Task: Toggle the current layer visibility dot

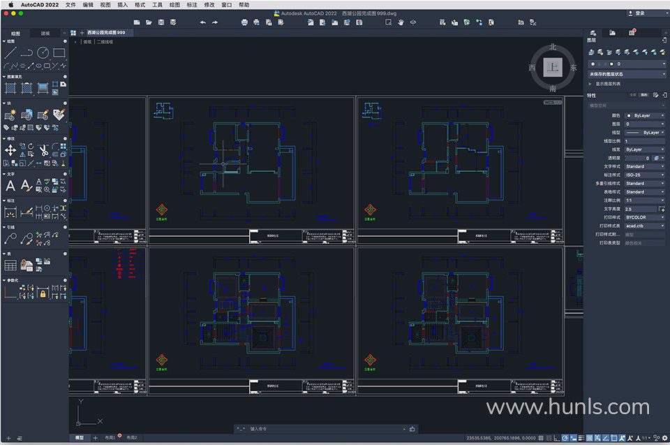Action: tap(593, 64)
